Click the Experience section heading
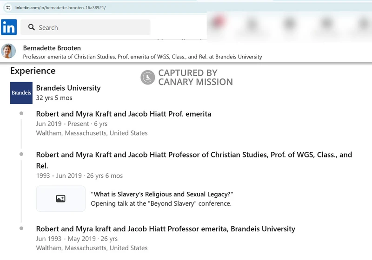 coord(33,71)
